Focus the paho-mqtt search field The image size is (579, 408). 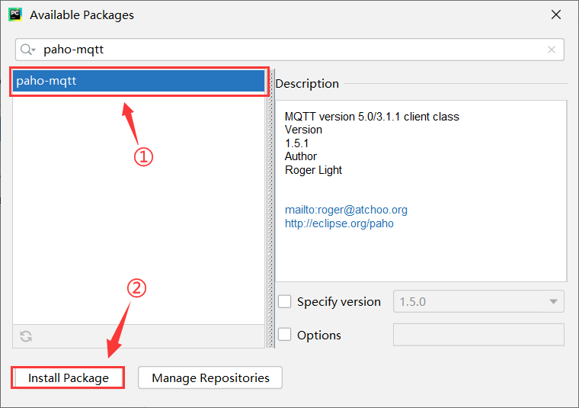tap(289, 50)
